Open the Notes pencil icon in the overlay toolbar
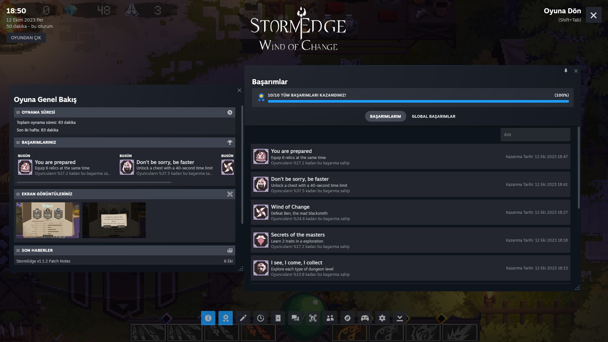This screenshot has width=608, height=342. click(243, 318)
